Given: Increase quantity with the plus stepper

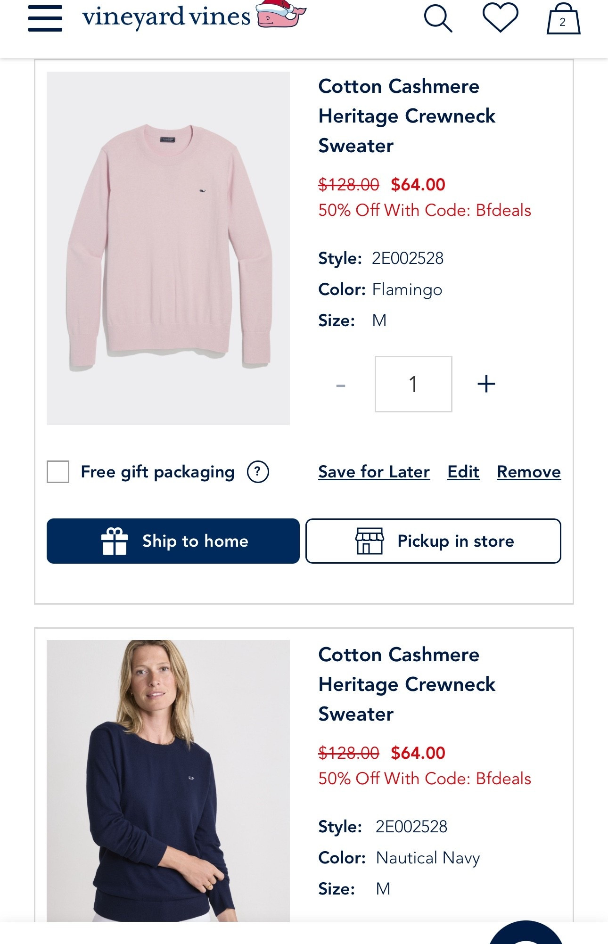Looking at the screenshot, I should click(x=486, y=384).
